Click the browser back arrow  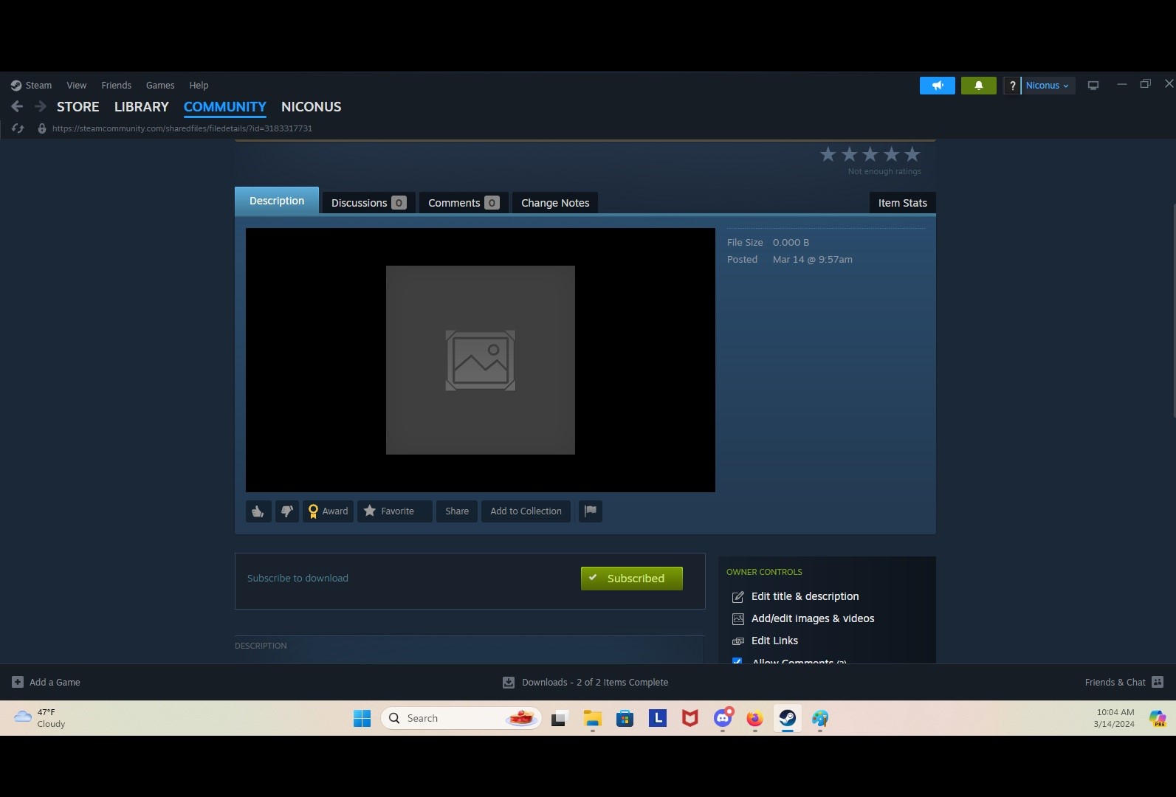coord(17,107)
